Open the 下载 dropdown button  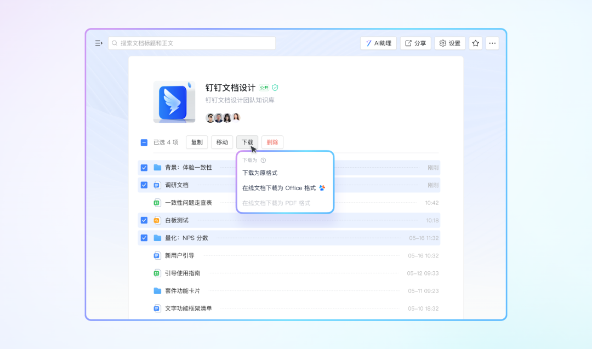pyautogui.click(x=247, y=142)
